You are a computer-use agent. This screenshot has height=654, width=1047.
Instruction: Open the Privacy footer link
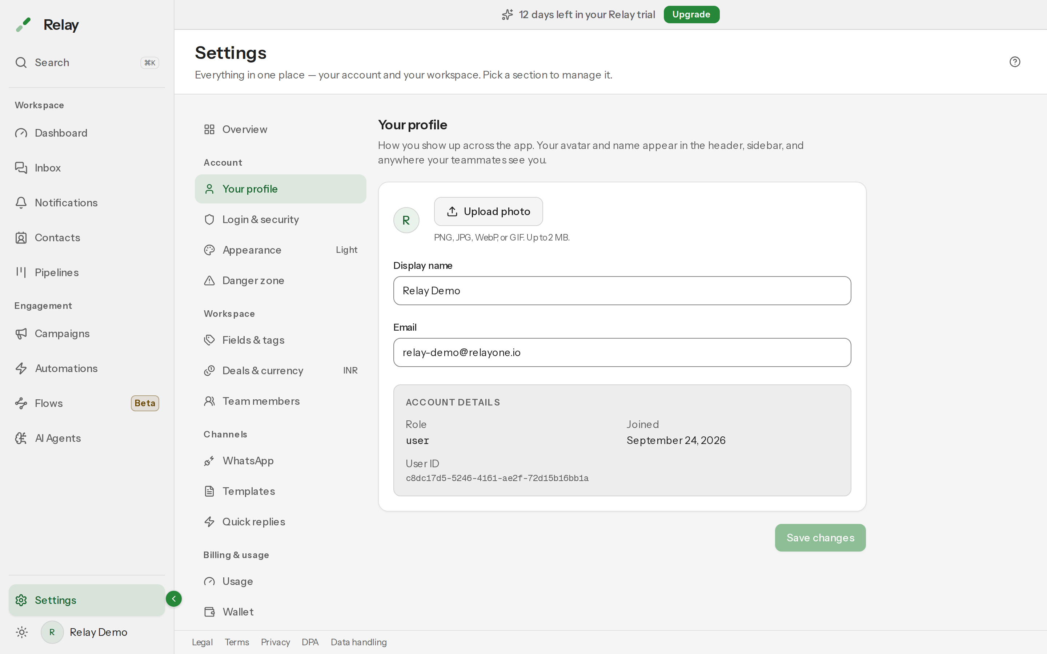click(275, 642)
